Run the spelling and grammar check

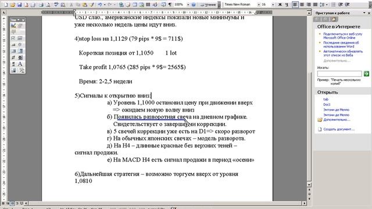coord(56,5)
